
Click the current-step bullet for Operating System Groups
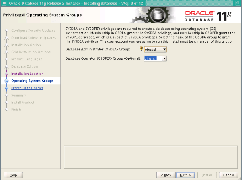pyautogui.click(x=6, y=81)
